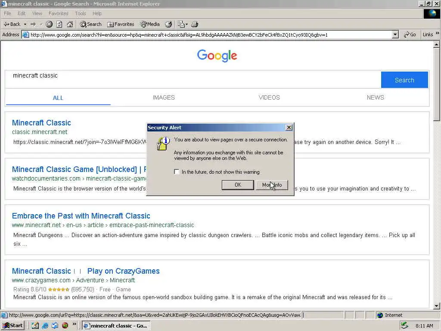
Task: Click the page icon in address bar
Action: (x=25, y=35)
